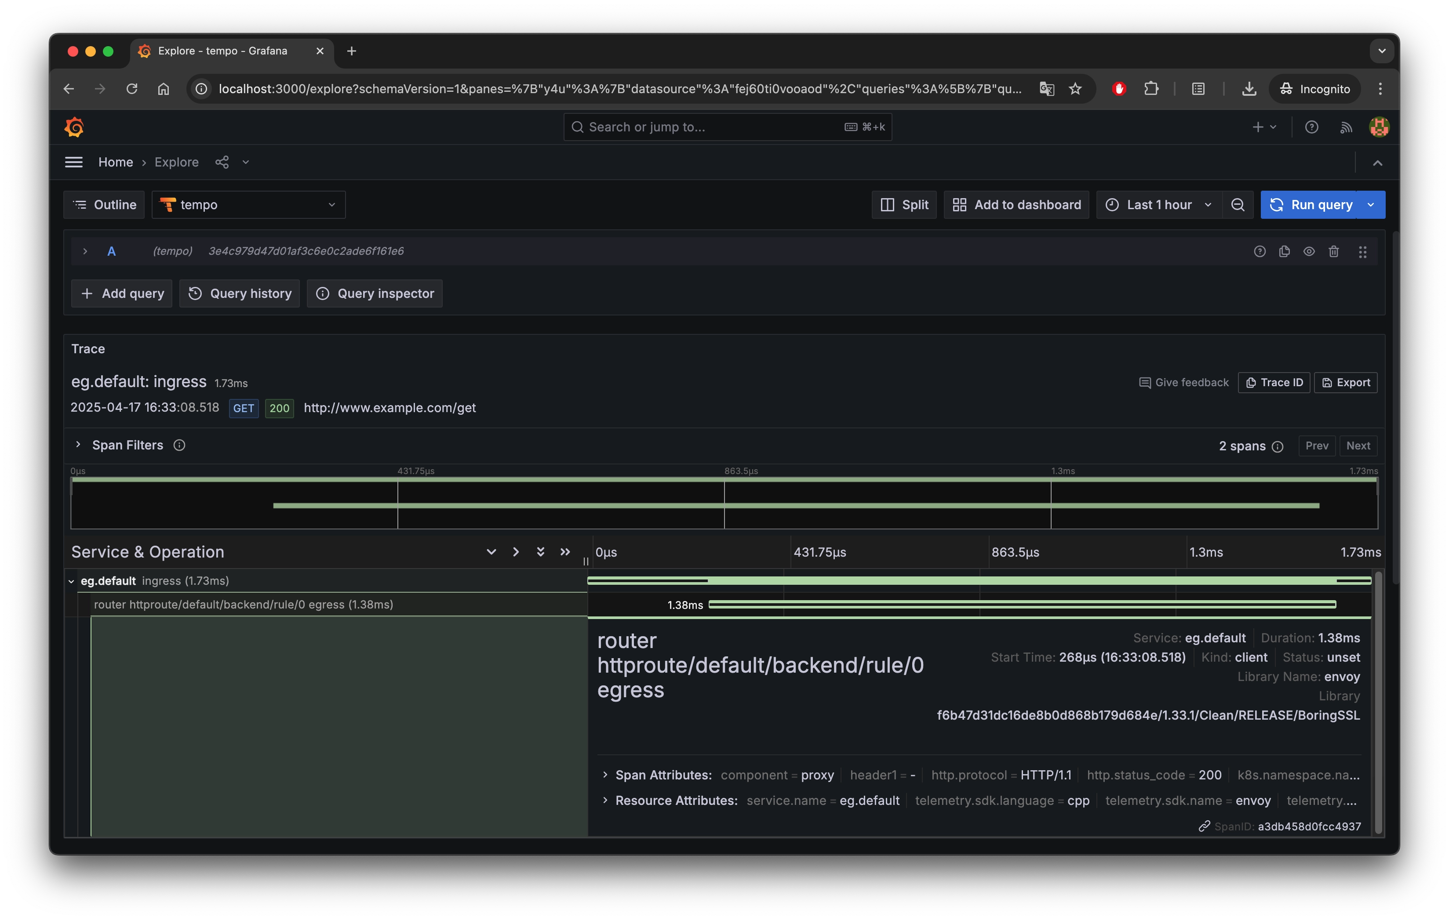Open the Last 1 hour time picker
Image resolution: width=1449 pixels, height=920 pixels.
(x=1158, y=205)
